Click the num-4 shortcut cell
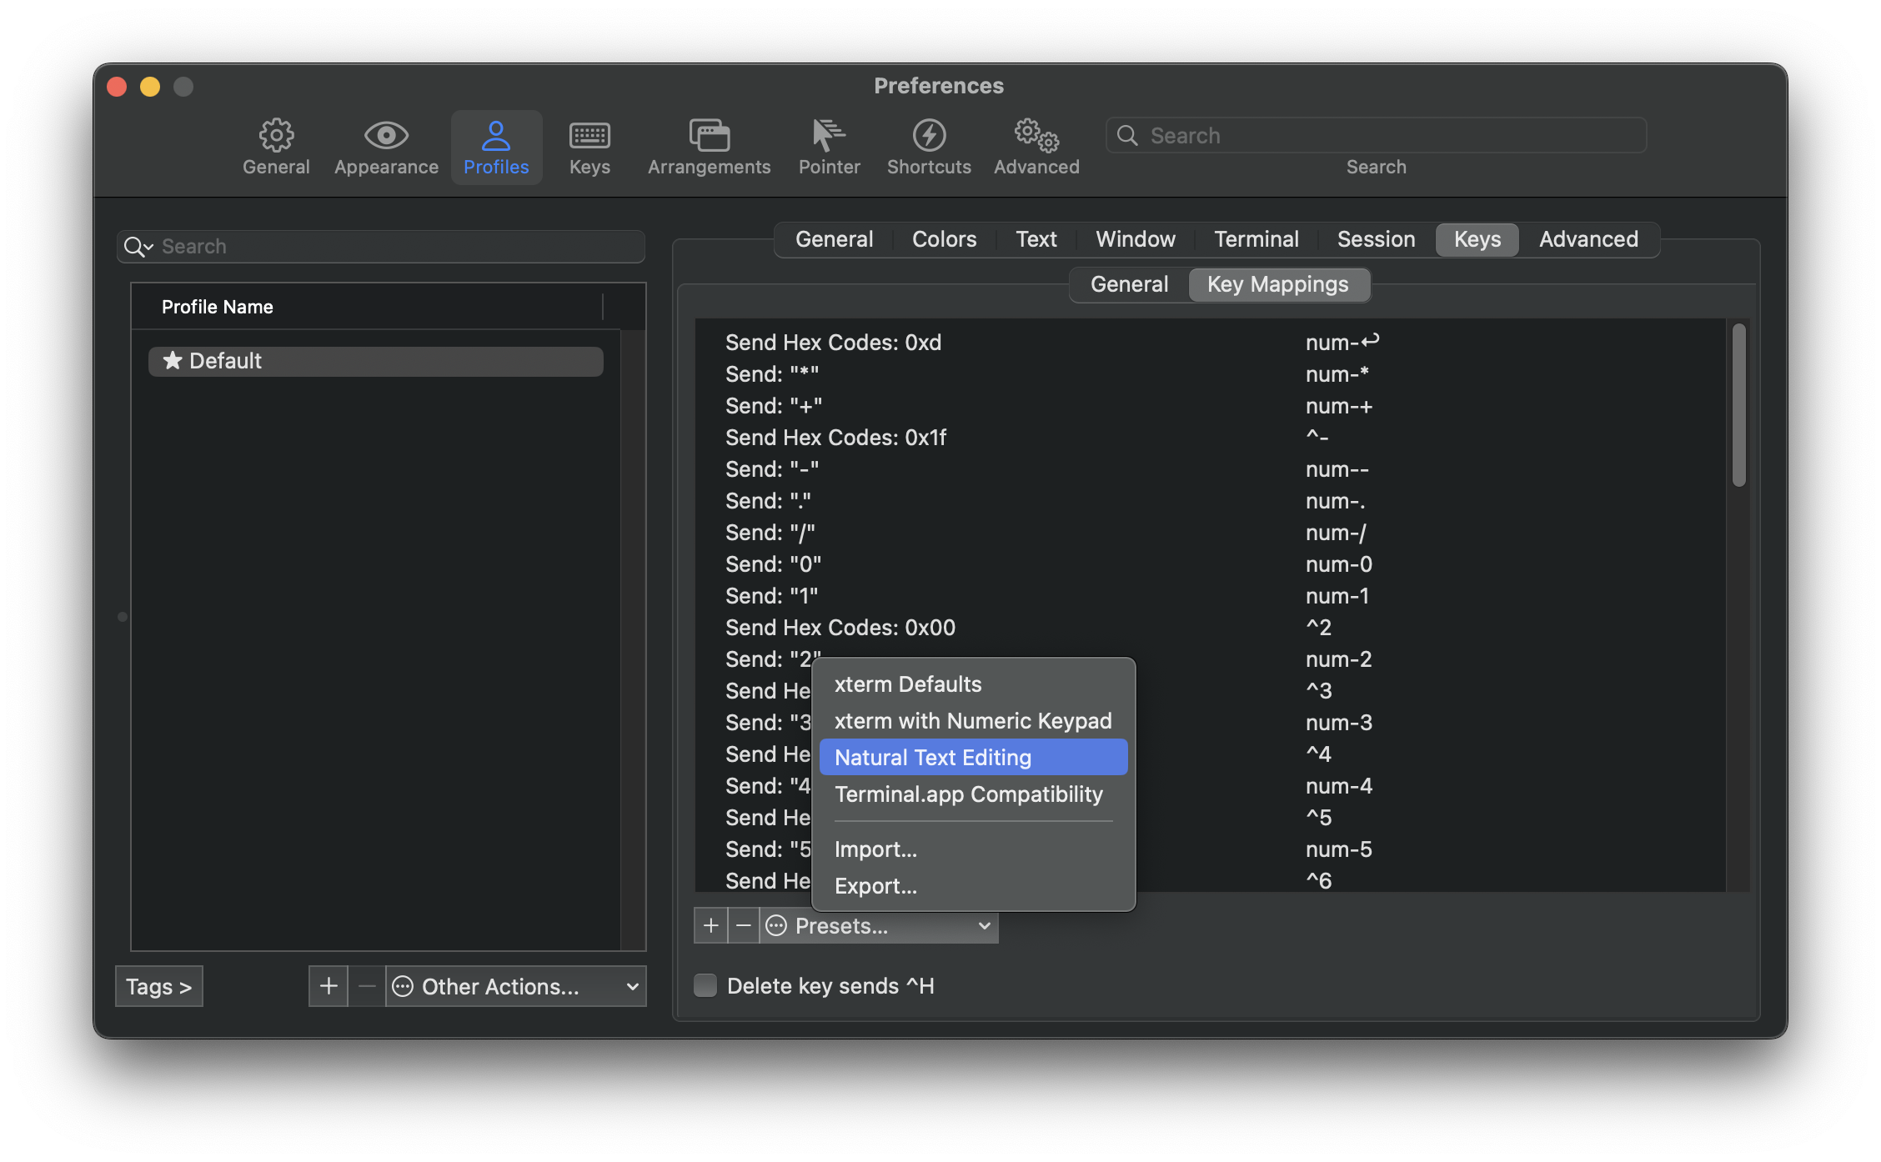This screenshot has height=1162, width=1881. click(1338, 786)
